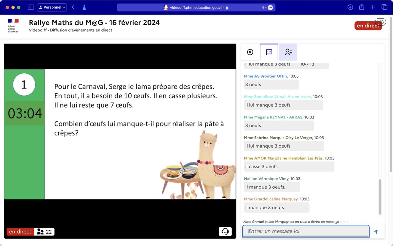Click sender 'Mme Benedicte Wibail Aix en Issart'
The width and height of the screenshot is (393, 246).
[x=278, y=97]
